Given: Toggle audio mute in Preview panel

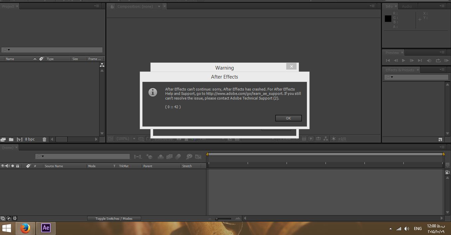Looking at the screenshot, I should [429, 61].
